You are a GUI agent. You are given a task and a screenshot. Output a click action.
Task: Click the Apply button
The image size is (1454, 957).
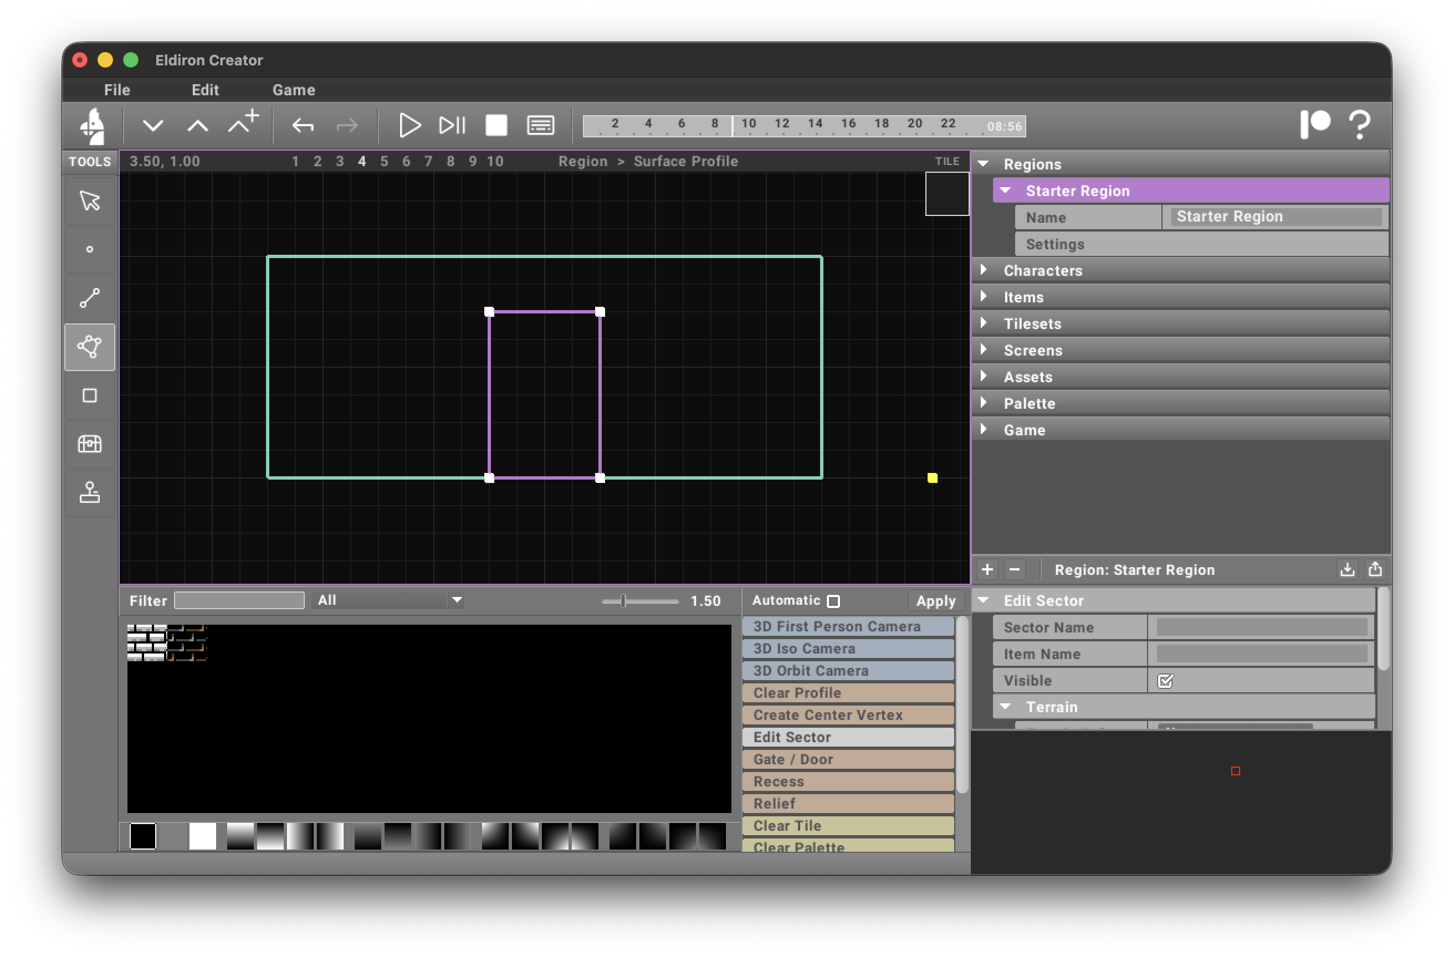(x=935, y=601)
